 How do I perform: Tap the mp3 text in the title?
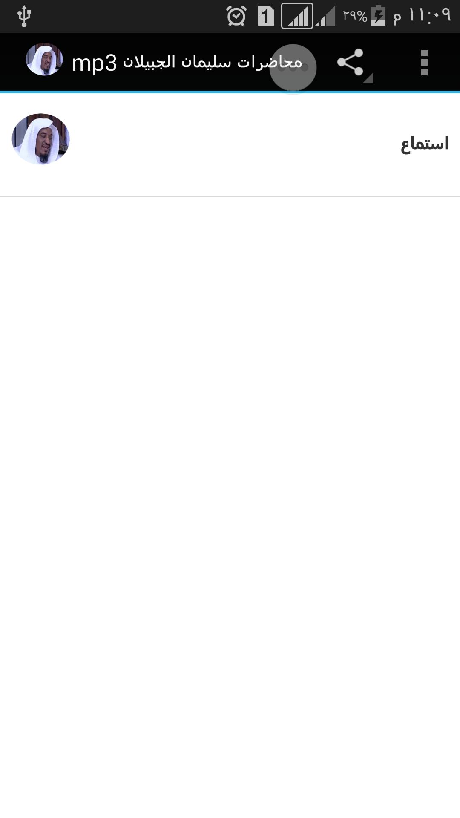click(x=94, y=63)
